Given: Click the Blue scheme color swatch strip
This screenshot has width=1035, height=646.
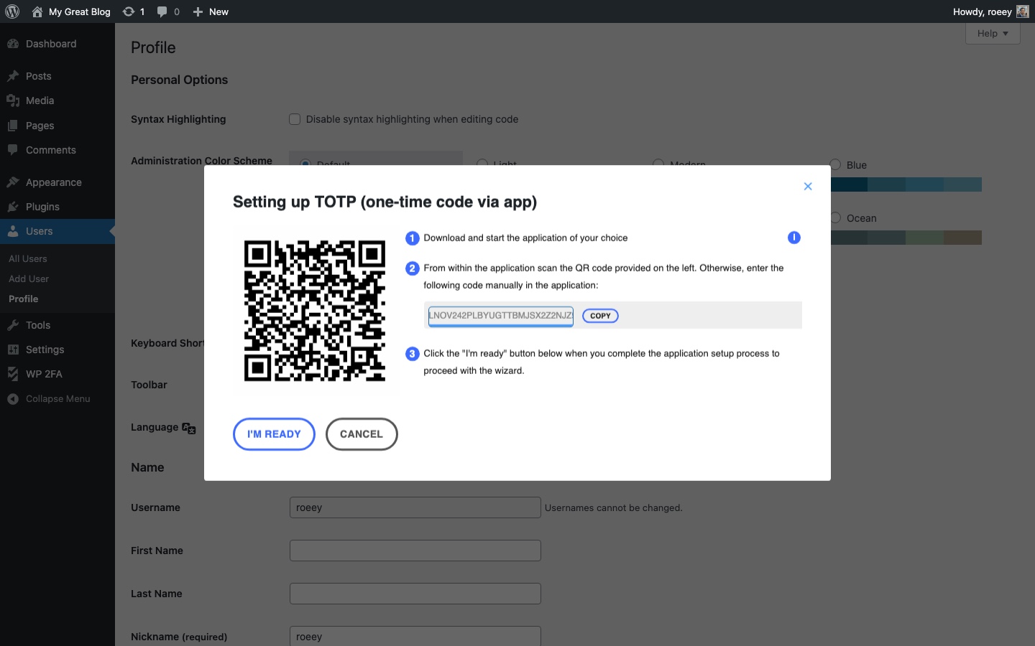Looking at the screenshot, I should pyautogui.click(x=906, y=185).
